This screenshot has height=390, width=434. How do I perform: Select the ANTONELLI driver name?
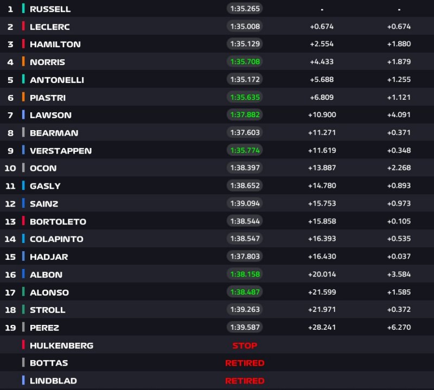[x=57, y=80]
